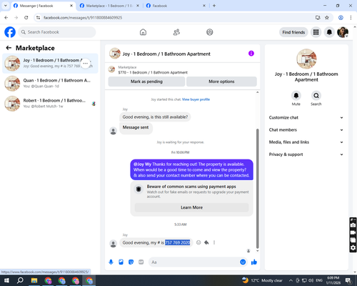Open more options beside Joy's message

(x=214, y=242)
